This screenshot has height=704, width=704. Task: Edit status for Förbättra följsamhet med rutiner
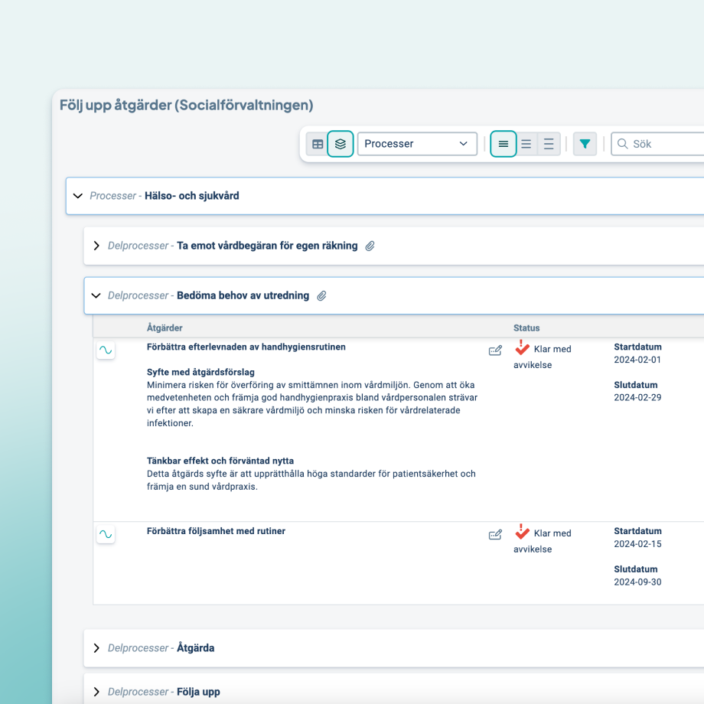(x=495, y=535)
